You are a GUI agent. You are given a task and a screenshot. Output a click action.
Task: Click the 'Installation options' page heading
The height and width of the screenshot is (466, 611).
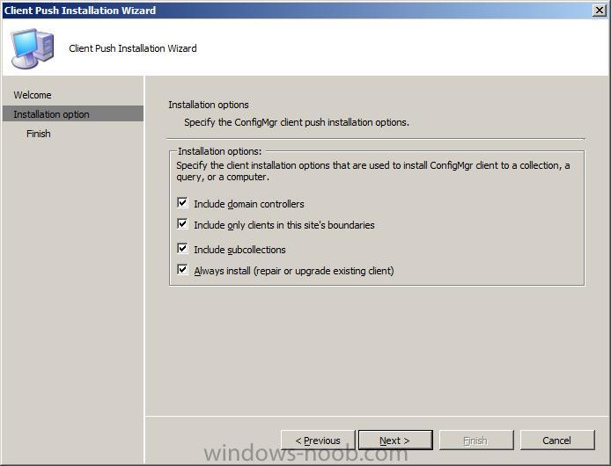(x=209, y=105)
